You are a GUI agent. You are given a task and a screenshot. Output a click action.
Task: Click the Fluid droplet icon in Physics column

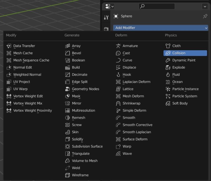167,74
